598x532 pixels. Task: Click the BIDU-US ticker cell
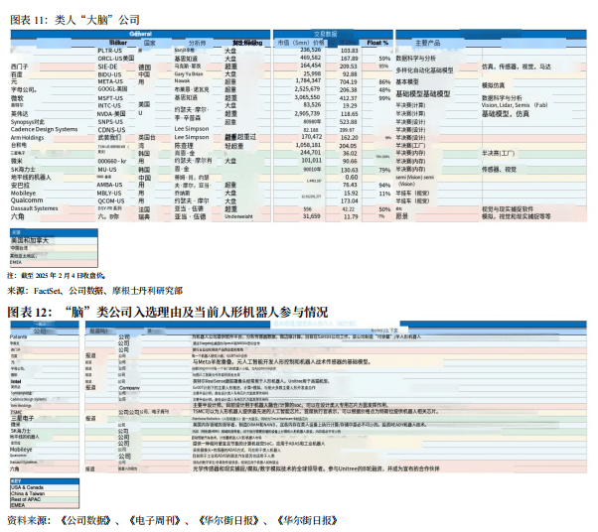(109, 74)
